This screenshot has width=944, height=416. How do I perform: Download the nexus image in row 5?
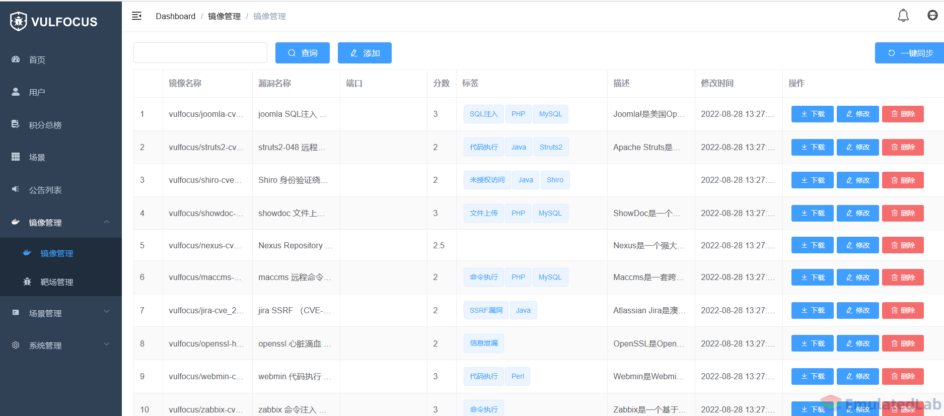pyautogui.click(x=813, y=245)
